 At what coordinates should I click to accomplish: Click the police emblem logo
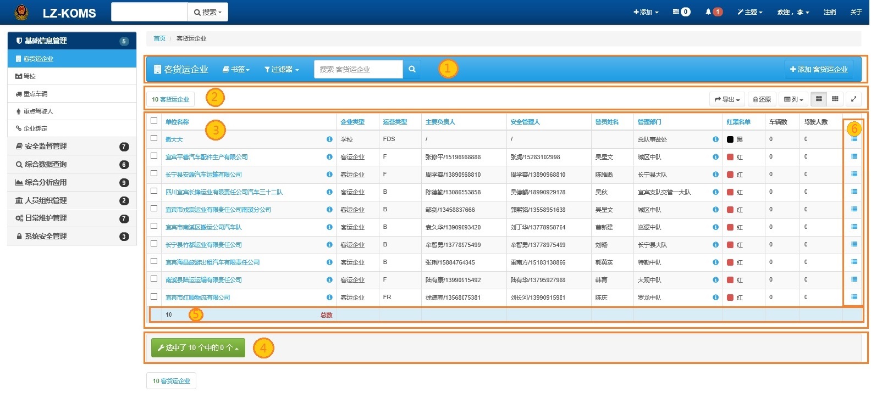pyautogui.click(x=21, y=12)
